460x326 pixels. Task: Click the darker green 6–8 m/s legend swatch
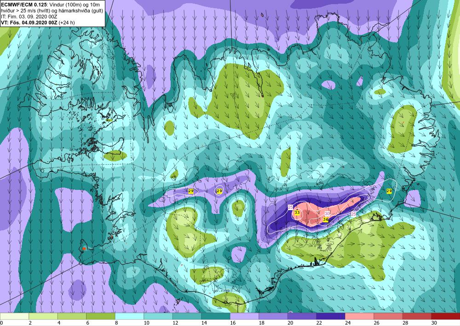pos(101,316)
